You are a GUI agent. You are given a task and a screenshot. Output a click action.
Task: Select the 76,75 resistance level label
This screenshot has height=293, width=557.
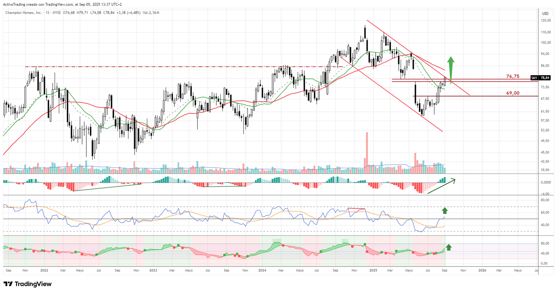point(512,76)
